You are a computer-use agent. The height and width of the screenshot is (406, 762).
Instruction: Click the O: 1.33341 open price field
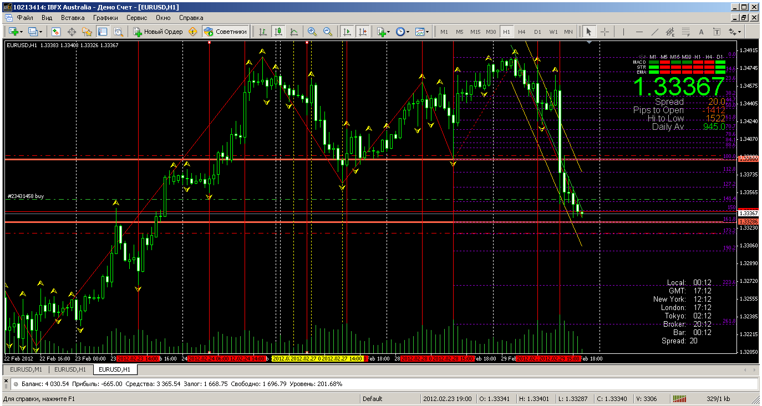[x=495, y=399]
